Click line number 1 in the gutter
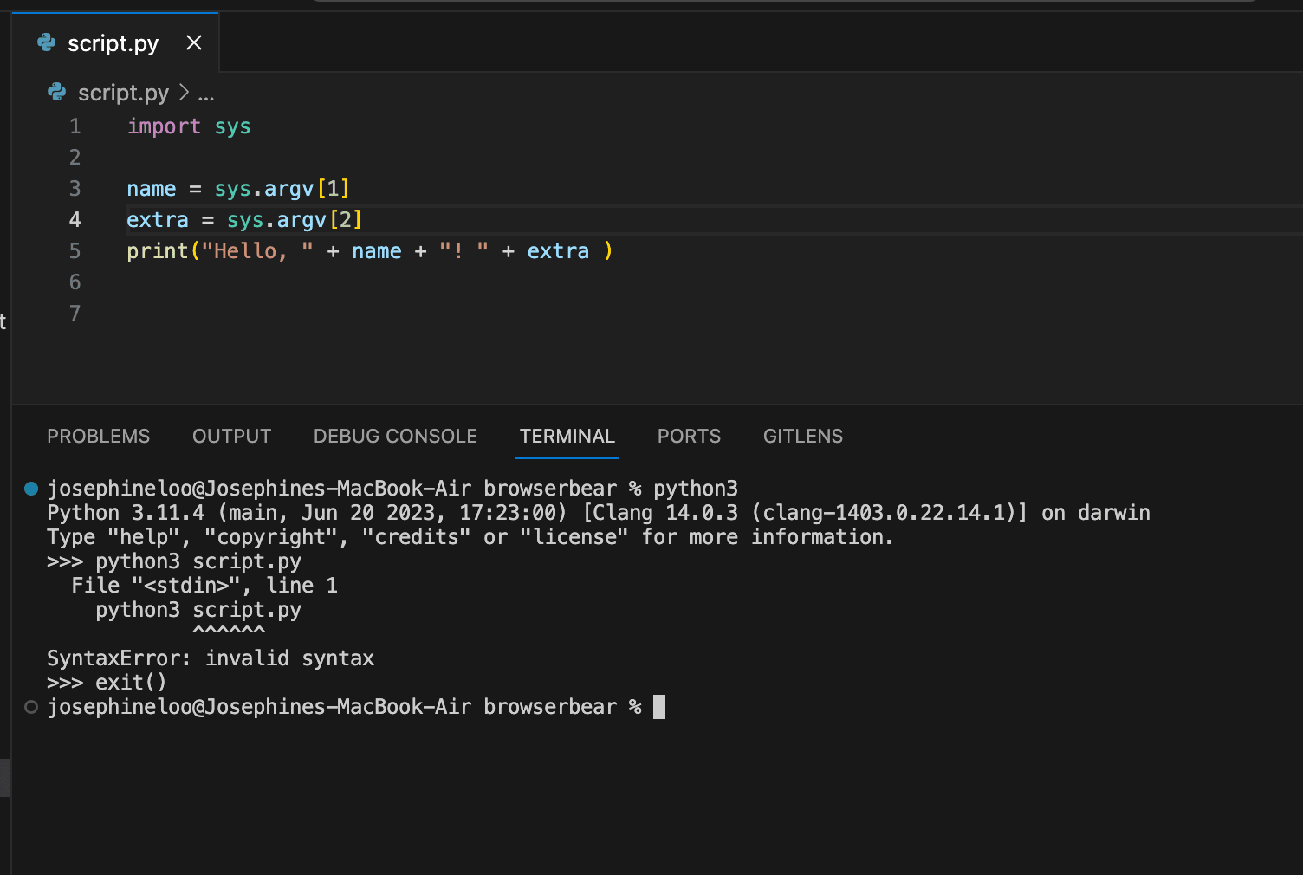 tap(75, 126)
